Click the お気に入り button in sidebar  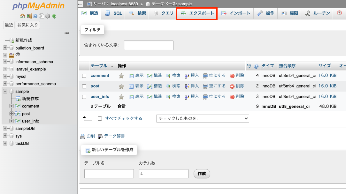(27, 25)
